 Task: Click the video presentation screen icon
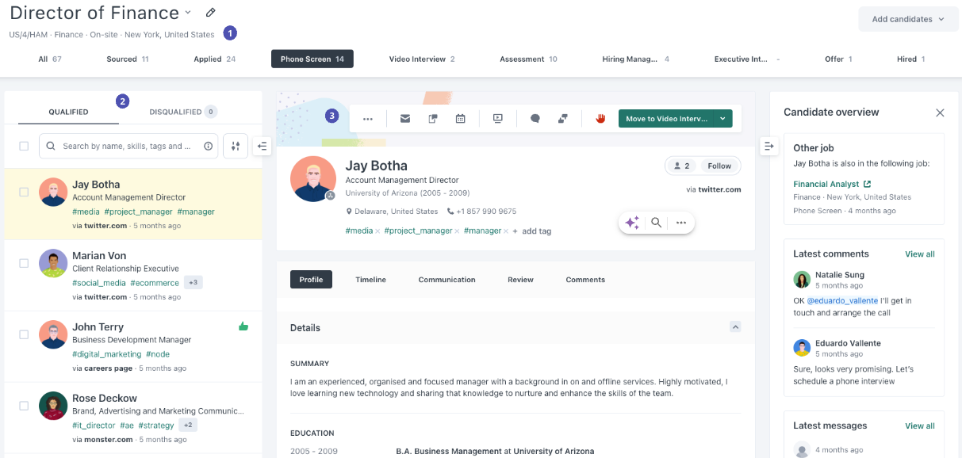click(498, 119)
